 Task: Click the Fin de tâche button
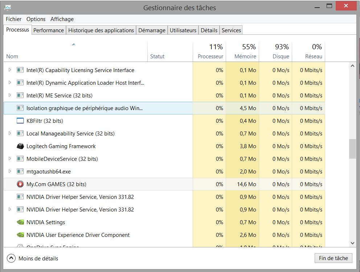(x=333, y=258)
